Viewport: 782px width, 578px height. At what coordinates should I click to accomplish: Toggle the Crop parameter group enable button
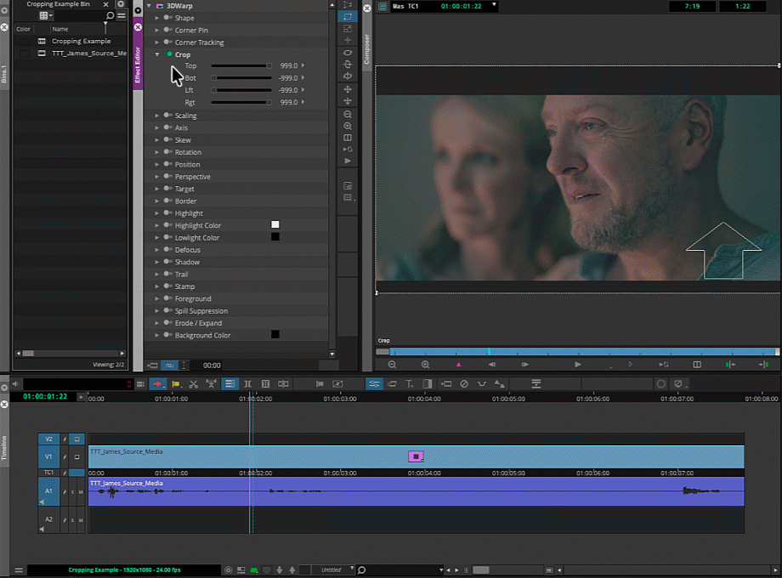click(x=168, y=54)
